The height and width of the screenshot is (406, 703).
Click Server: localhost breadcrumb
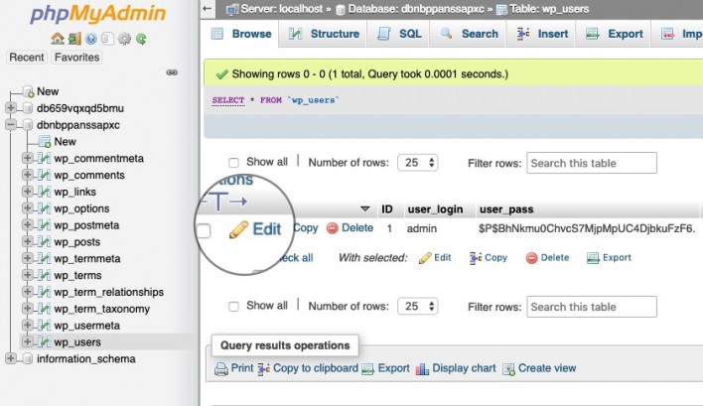(282, 9)
